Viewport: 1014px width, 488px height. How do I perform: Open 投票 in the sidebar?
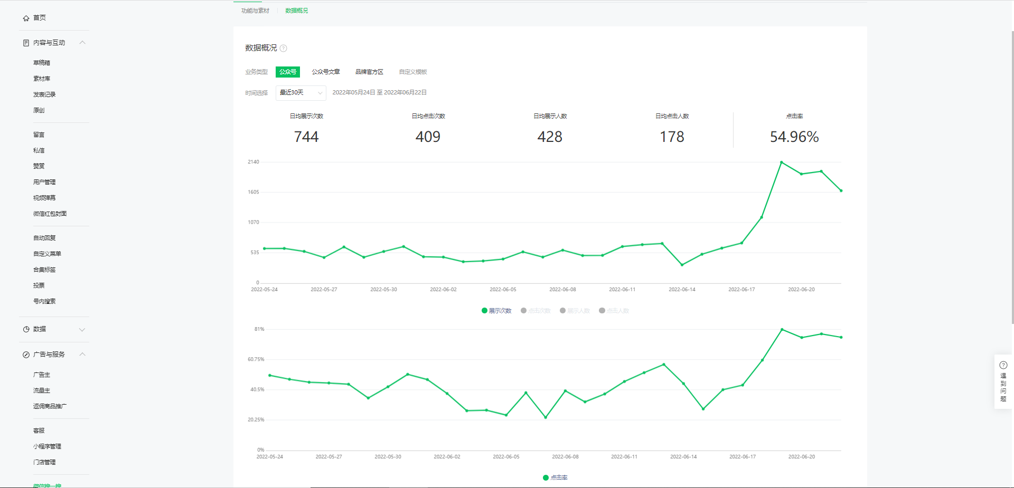click(x=39, y=285)
